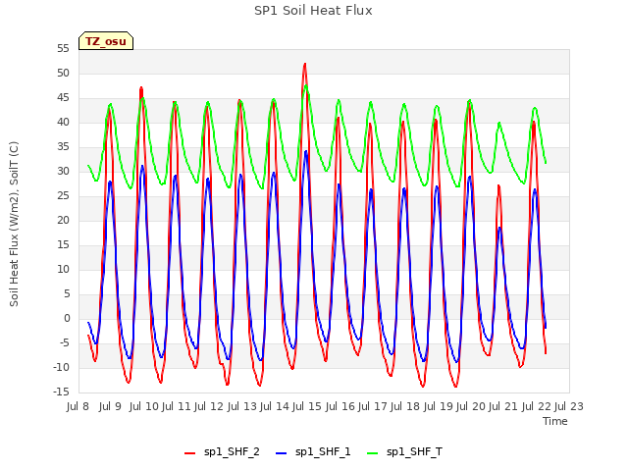Click the 0 y-axis tick label

tap(67, 318)
